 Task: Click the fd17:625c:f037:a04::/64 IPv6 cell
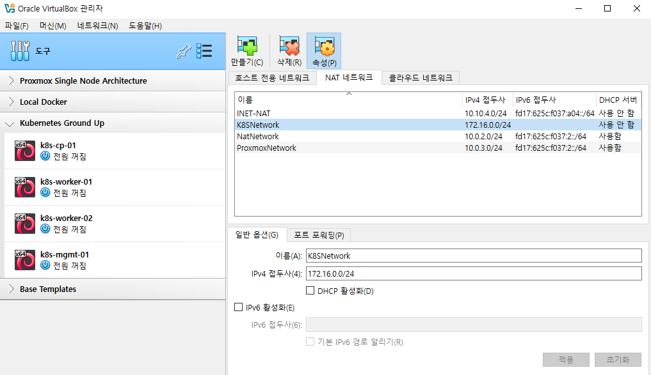point(555,113)
